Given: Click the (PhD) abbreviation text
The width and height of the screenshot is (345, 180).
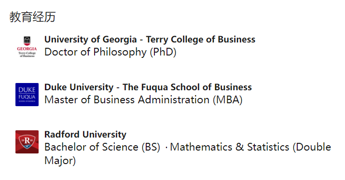Looking at the screenshot, I should coord(163,52).
